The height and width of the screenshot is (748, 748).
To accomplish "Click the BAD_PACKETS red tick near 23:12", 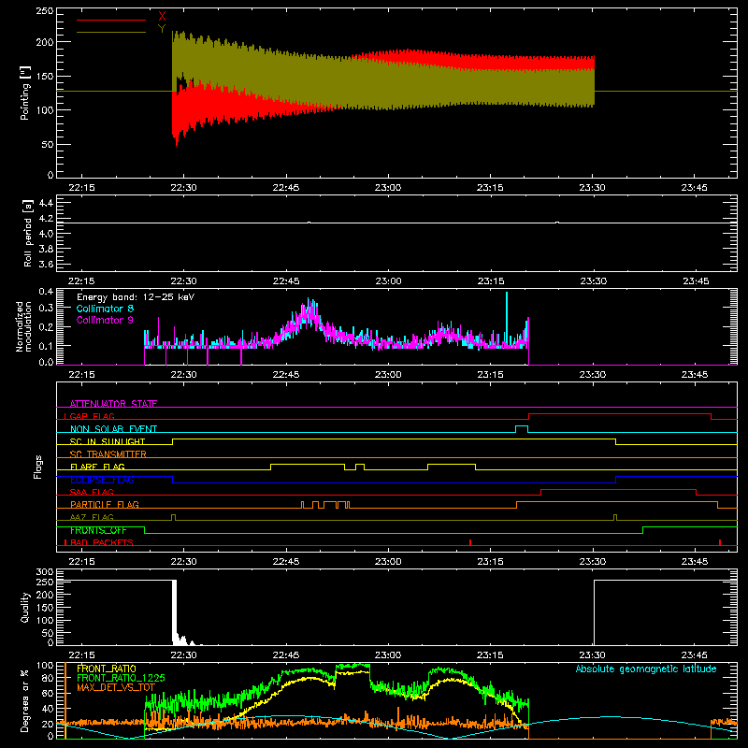I will (x=470, y=542).
